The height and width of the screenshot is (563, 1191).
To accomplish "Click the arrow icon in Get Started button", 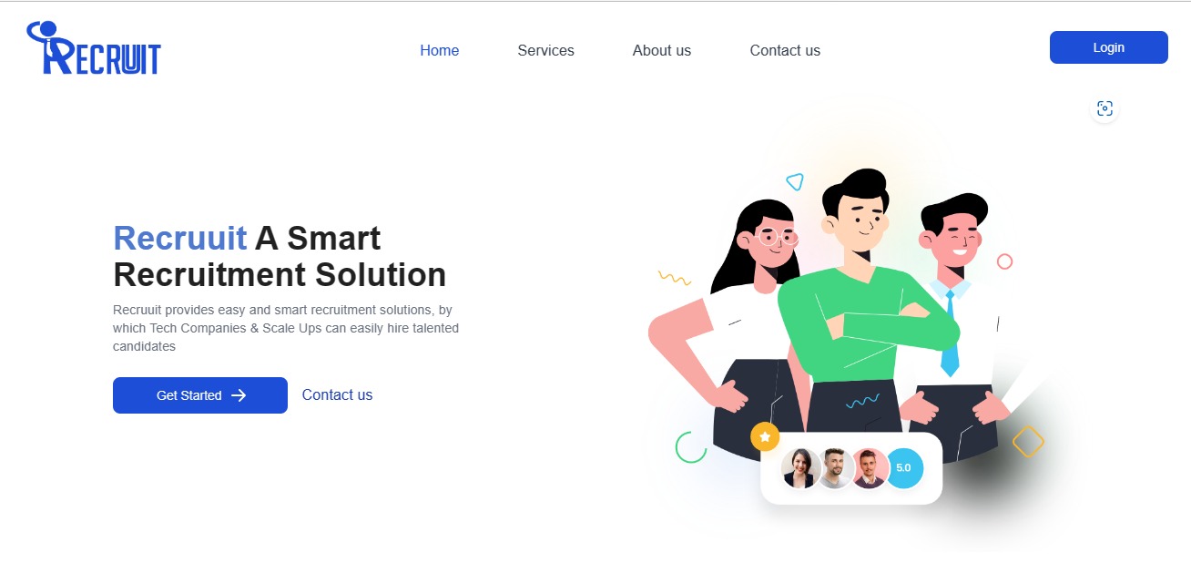I will pos(239,395).
